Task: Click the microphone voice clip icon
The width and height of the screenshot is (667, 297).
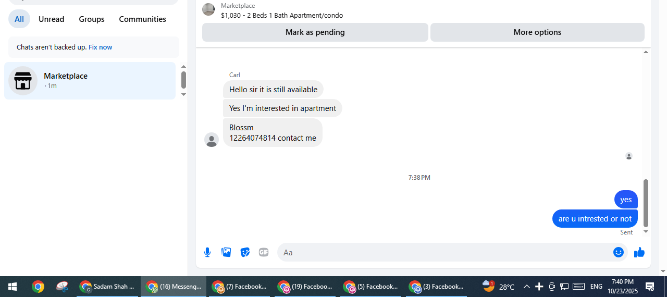Action: 207,252
